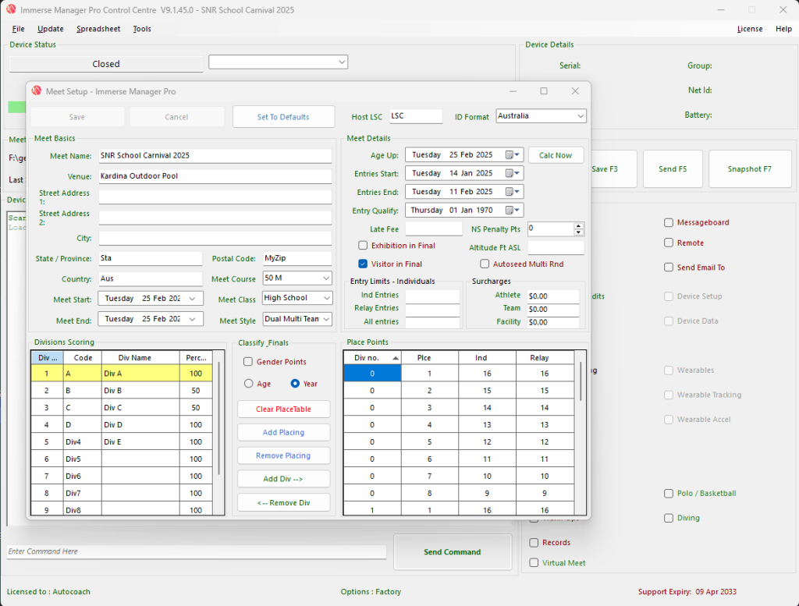
Task: Click the Calc Now button
Action: tap(556, 155)
